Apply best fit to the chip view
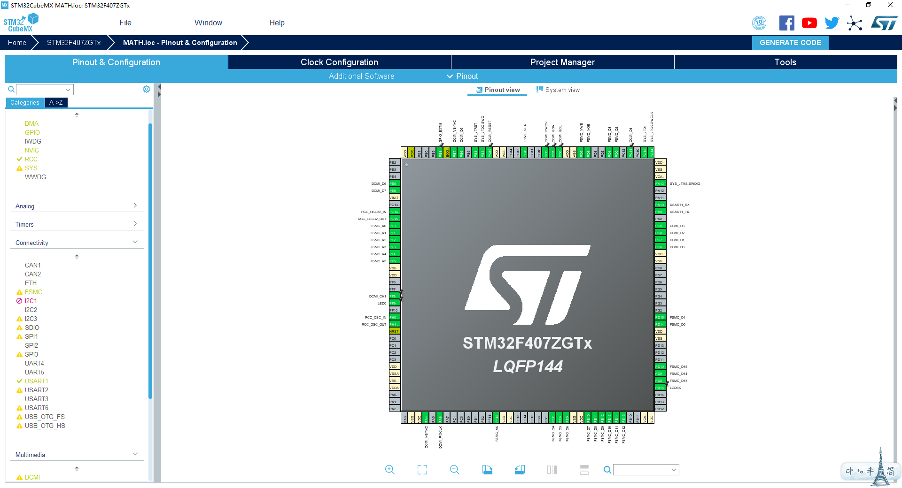The width and height of the screenshot is (902, 488). click(422, 470)
